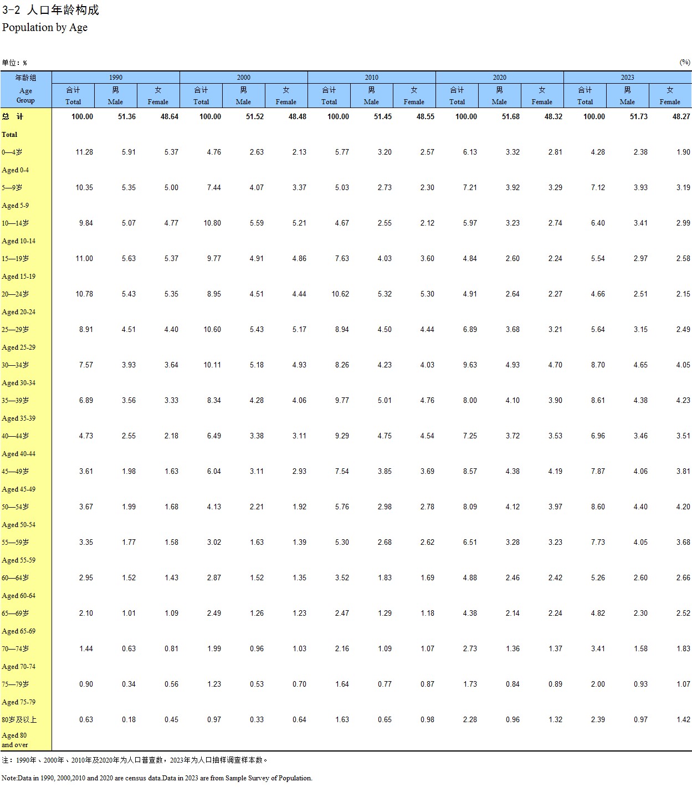692x787 pixels.
Task: Click cell value 2.00 in 75—79岁 row
Action: click(598, 684)
